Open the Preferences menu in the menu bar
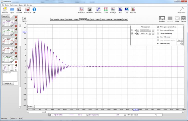The image size is (188, 121). coord(14,5)
